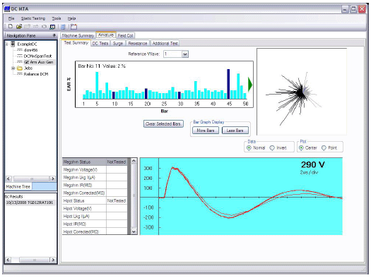Click the new document toolbar icon
Viewport: 371px width, 278px height.
click(x=11, y=26)
